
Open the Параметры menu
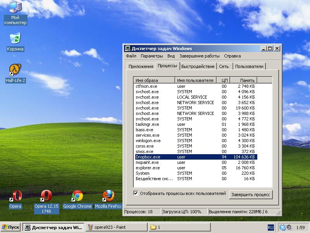152,56
